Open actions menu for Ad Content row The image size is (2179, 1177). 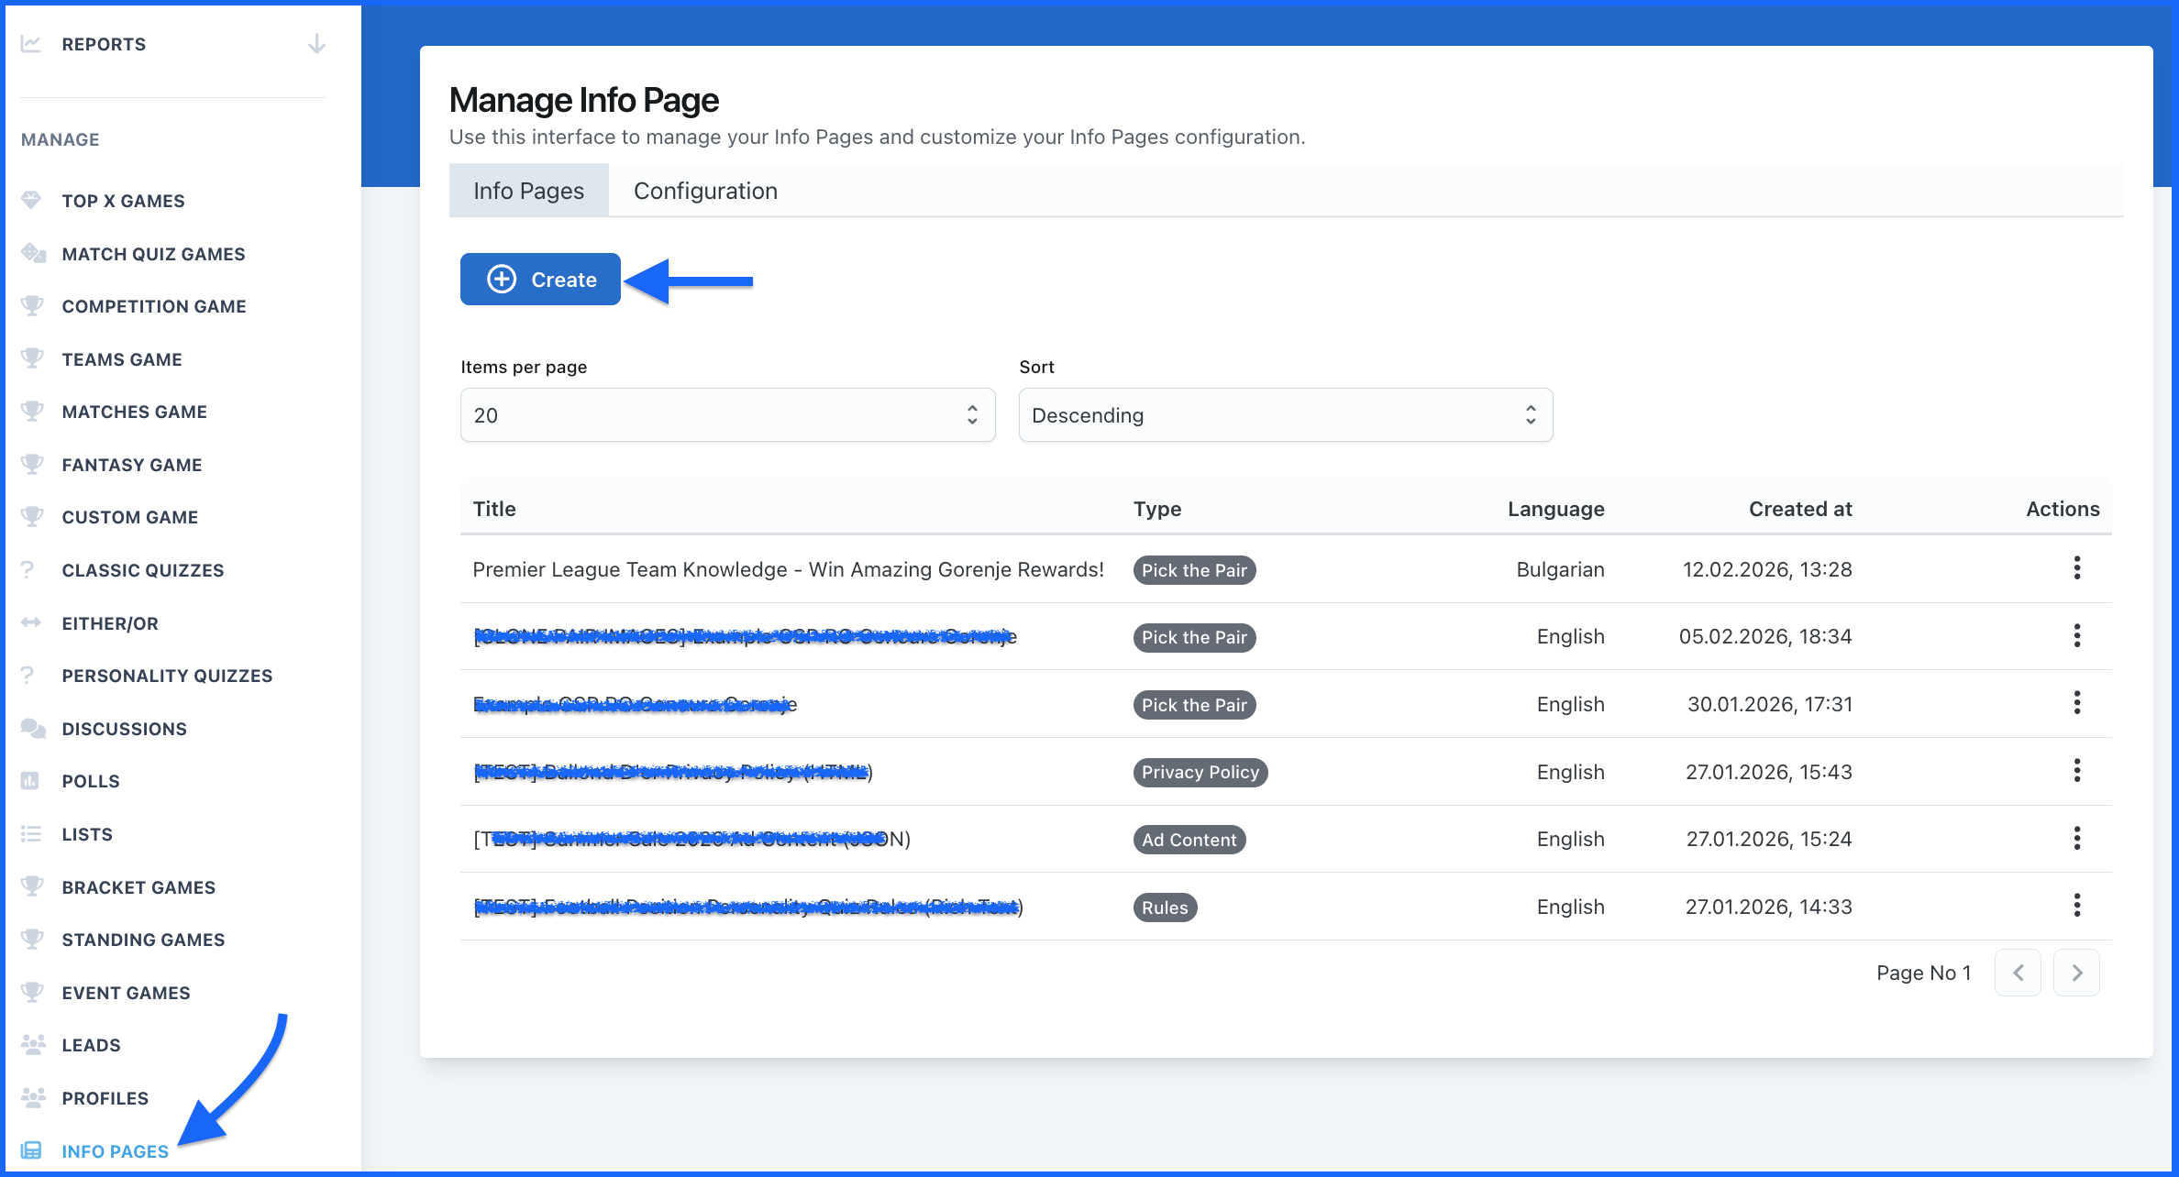[2076, 838]
